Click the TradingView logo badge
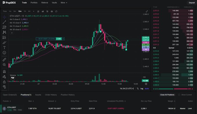The width and height of the screenshot is (197, 114). [x=13, y=78]
